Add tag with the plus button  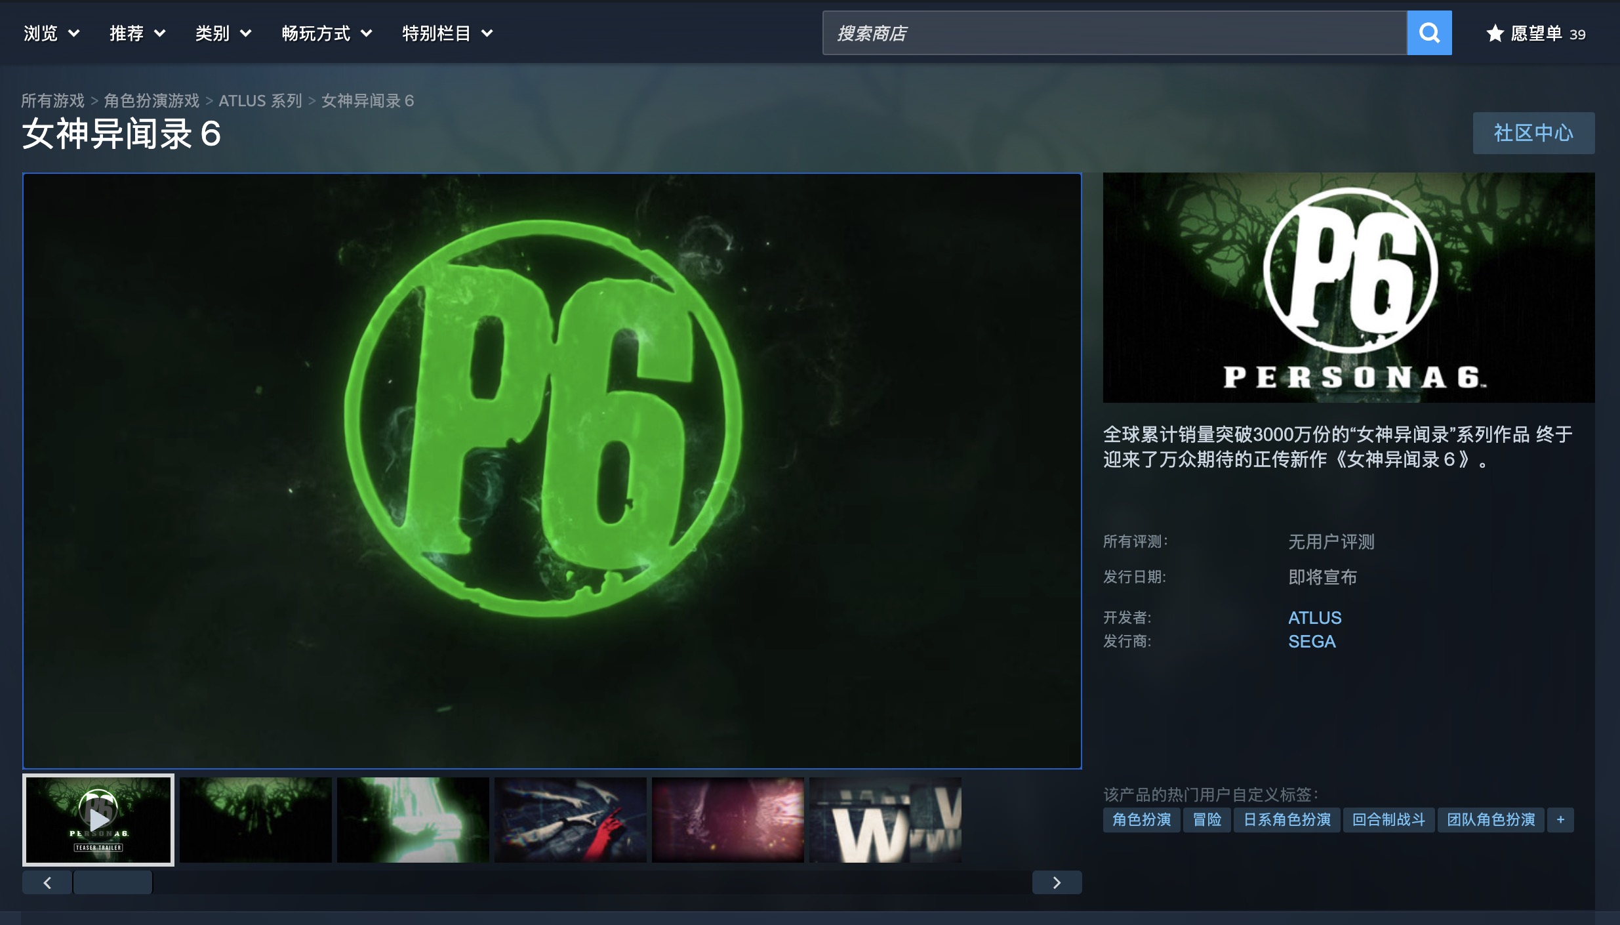point(1560,819)
